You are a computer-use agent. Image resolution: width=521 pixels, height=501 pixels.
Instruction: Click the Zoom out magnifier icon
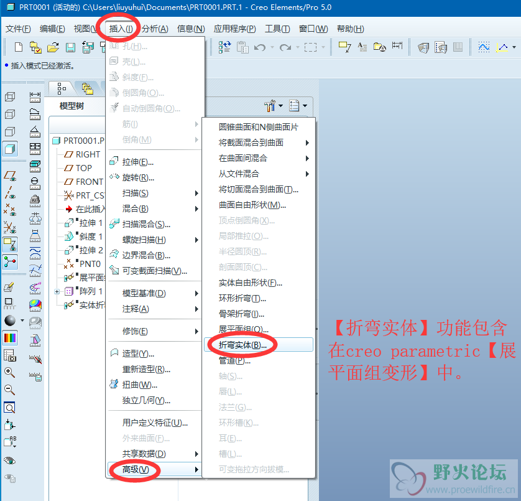coord(9,390)
